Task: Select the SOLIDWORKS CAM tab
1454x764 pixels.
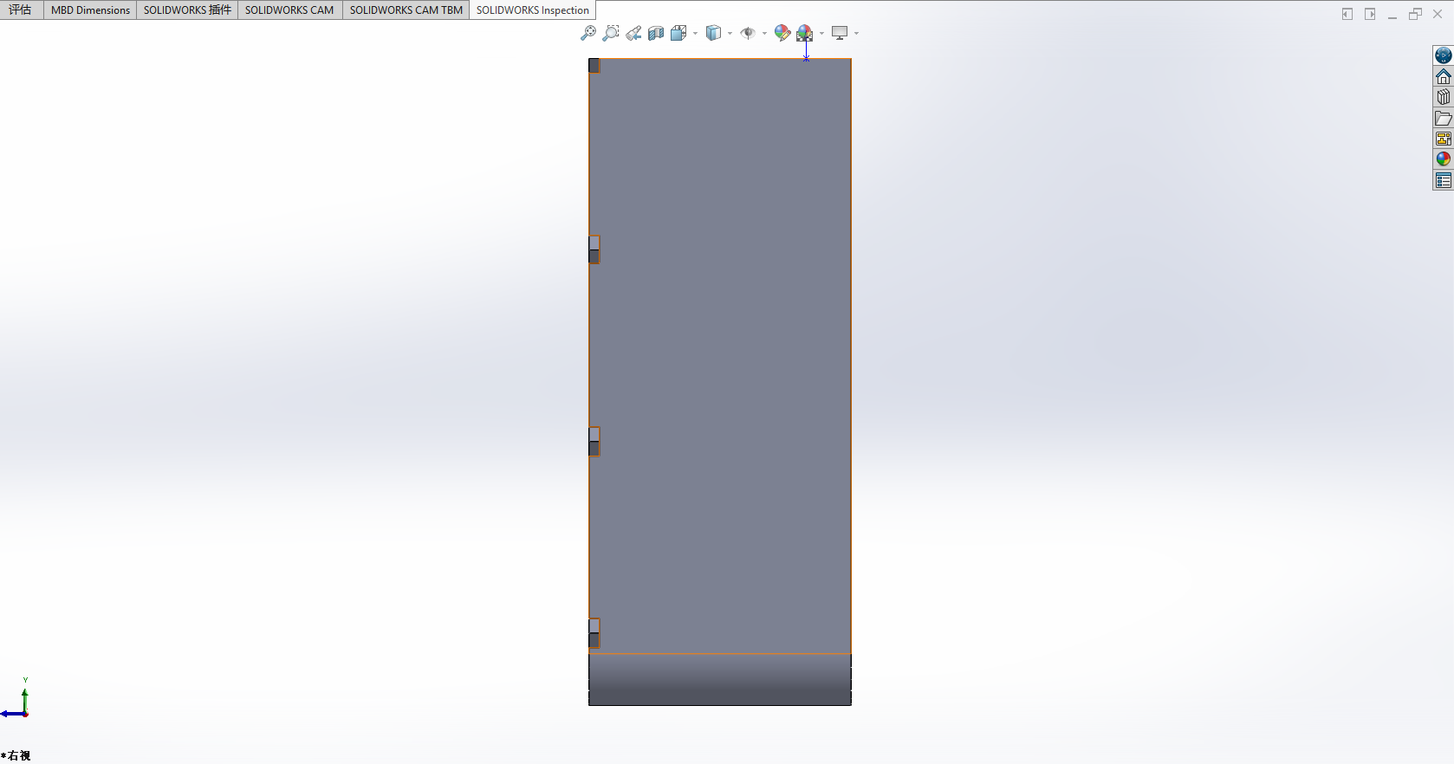Action: click(289, 10)
